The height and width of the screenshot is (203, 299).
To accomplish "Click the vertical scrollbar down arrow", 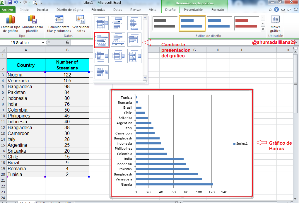I will pos(295,199).
